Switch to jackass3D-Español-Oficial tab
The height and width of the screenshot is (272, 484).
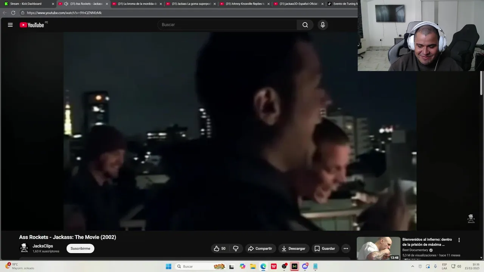coord(299,4)
